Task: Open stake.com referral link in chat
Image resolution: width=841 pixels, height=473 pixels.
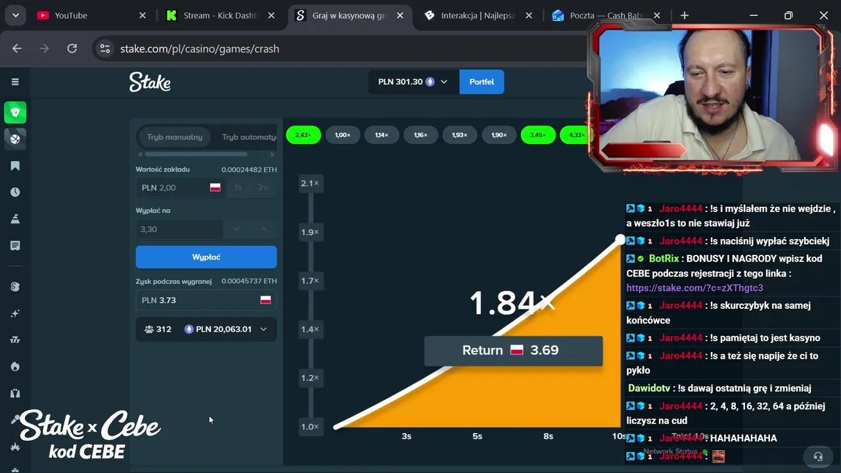Action: pos(694,288)
